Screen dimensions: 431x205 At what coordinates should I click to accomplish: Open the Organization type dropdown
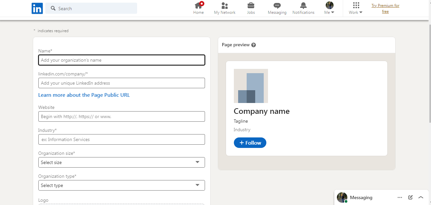pyautogui.click(x=121, y=185)
